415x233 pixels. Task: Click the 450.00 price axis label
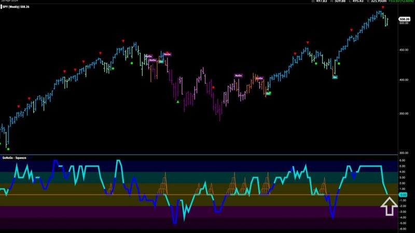pyautogui.click(x=404, y=50)
